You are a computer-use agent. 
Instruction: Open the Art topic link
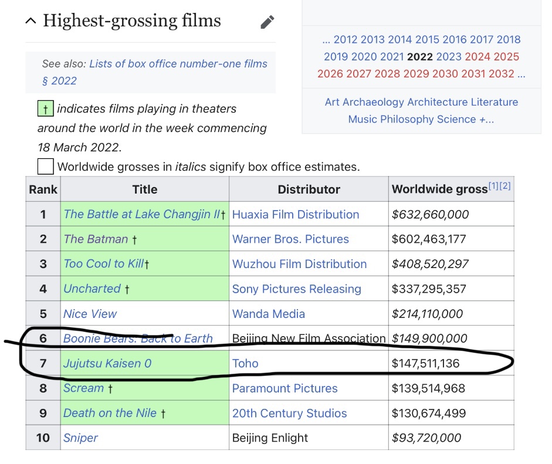click(x=332, y=101)
